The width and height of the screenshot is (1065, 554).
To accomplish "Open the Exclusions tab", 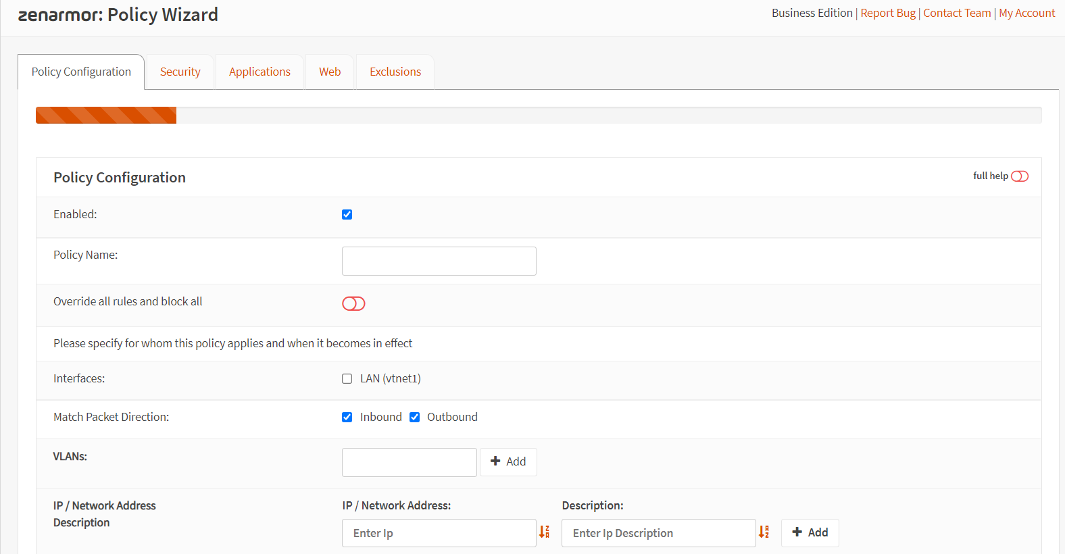I will click(x=395, y=72).
